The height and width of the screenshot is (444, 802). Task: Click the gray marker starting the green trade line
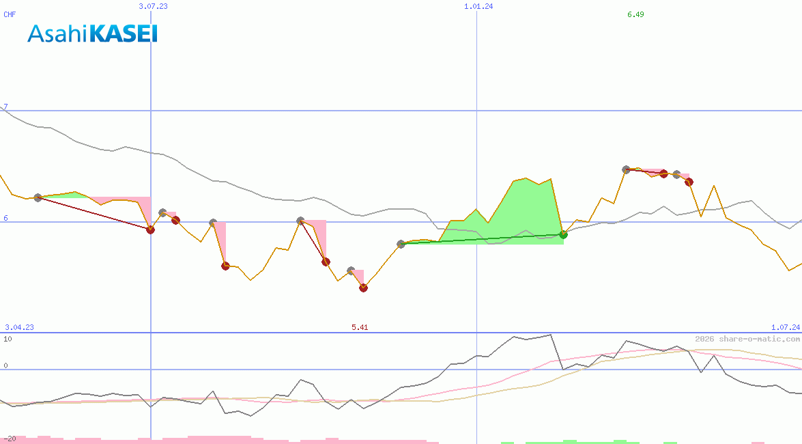coord(401,244)
